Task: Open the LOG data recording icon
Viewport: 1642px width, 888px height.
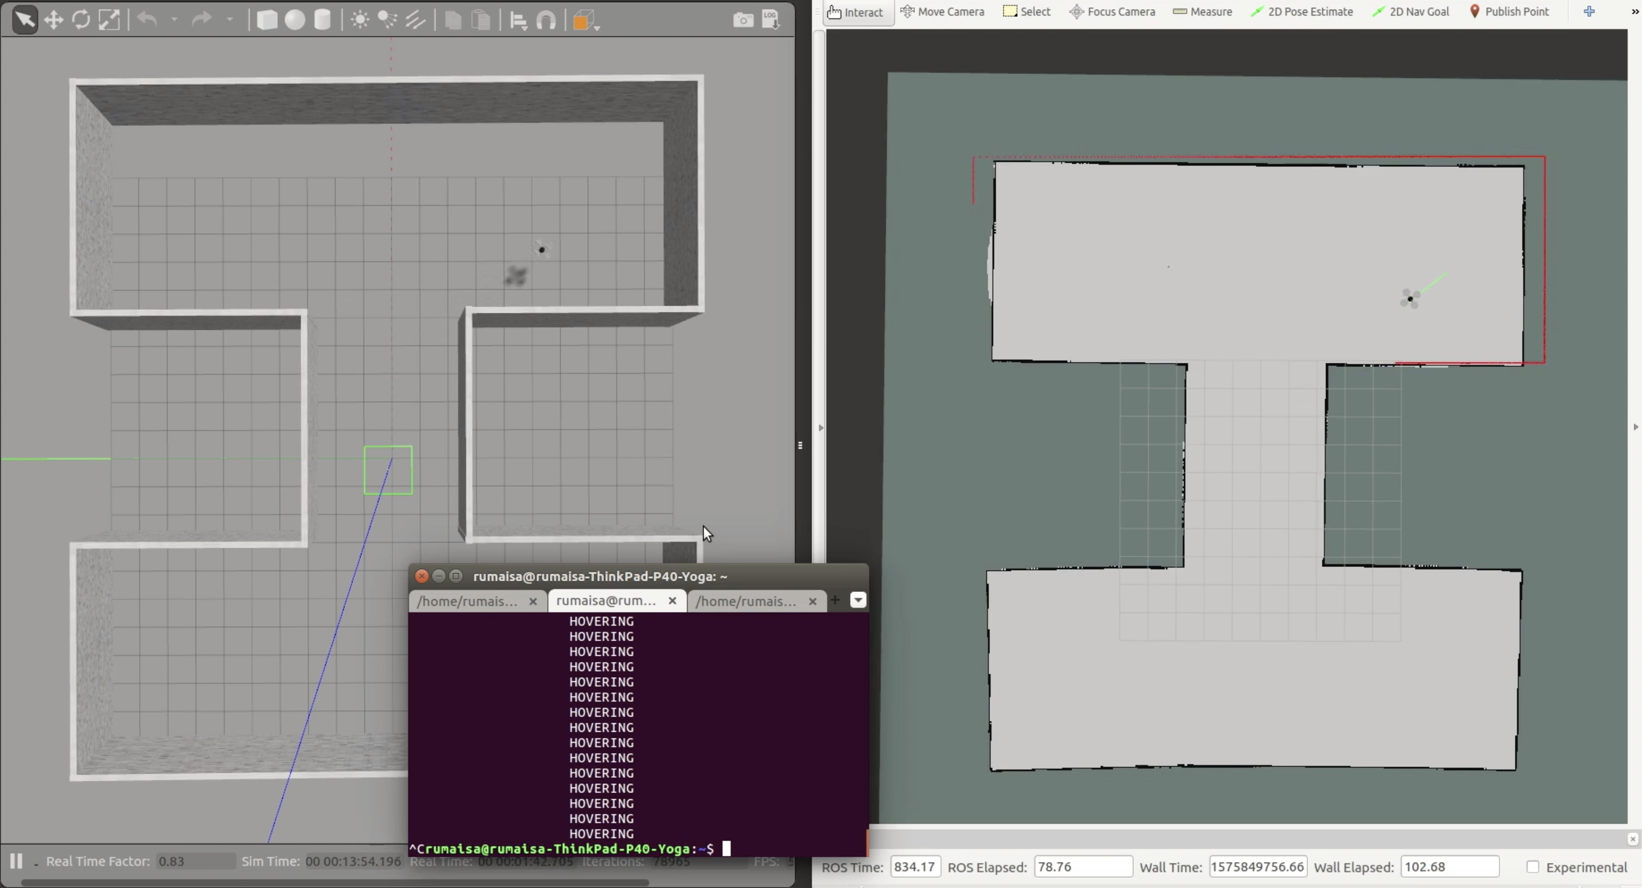Action: click(x=770, y=20)
